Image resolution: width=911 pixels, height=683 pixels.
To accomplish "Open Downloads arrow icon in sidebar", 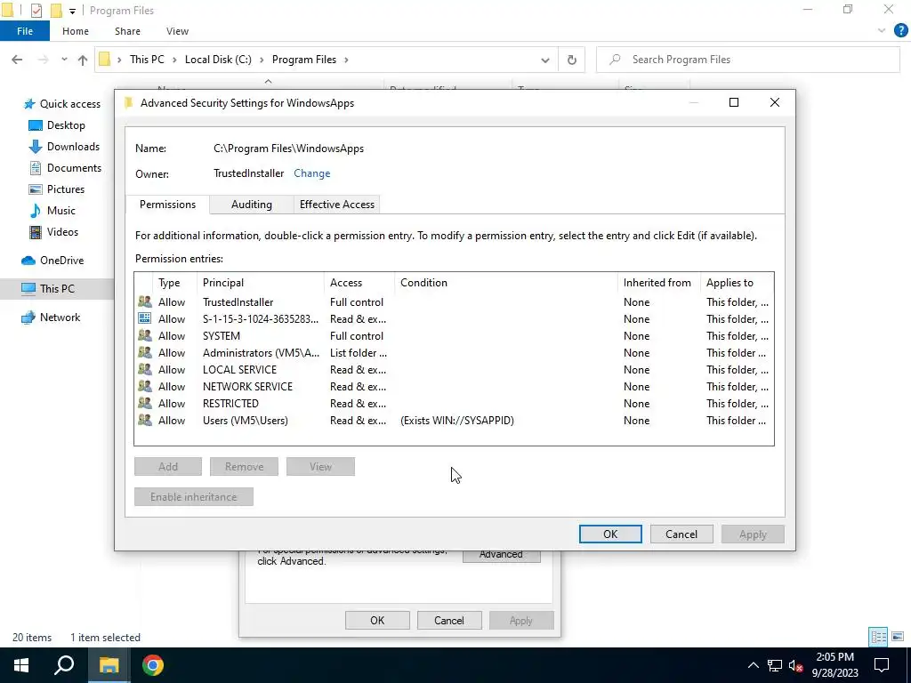I will 36,147.
